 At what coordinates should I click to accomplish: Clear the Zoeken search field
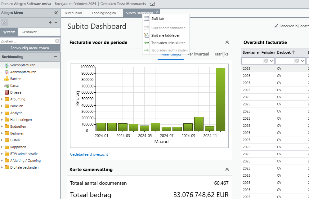57,41
